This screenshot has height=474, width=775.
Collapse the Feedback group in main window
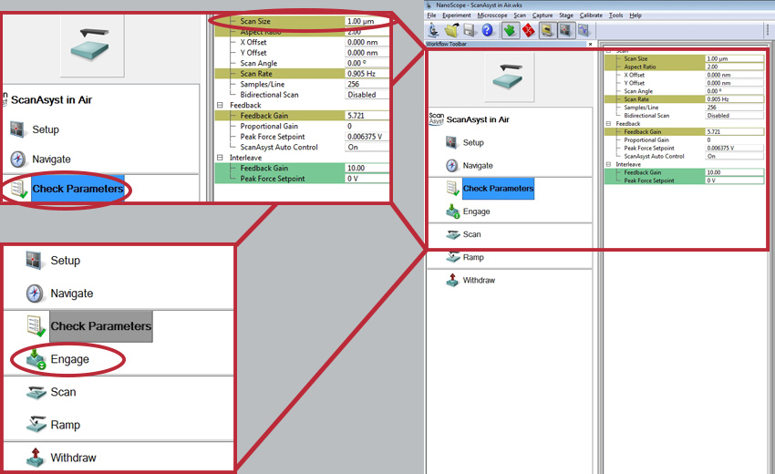pyautogui.click(x=607, y=124)
